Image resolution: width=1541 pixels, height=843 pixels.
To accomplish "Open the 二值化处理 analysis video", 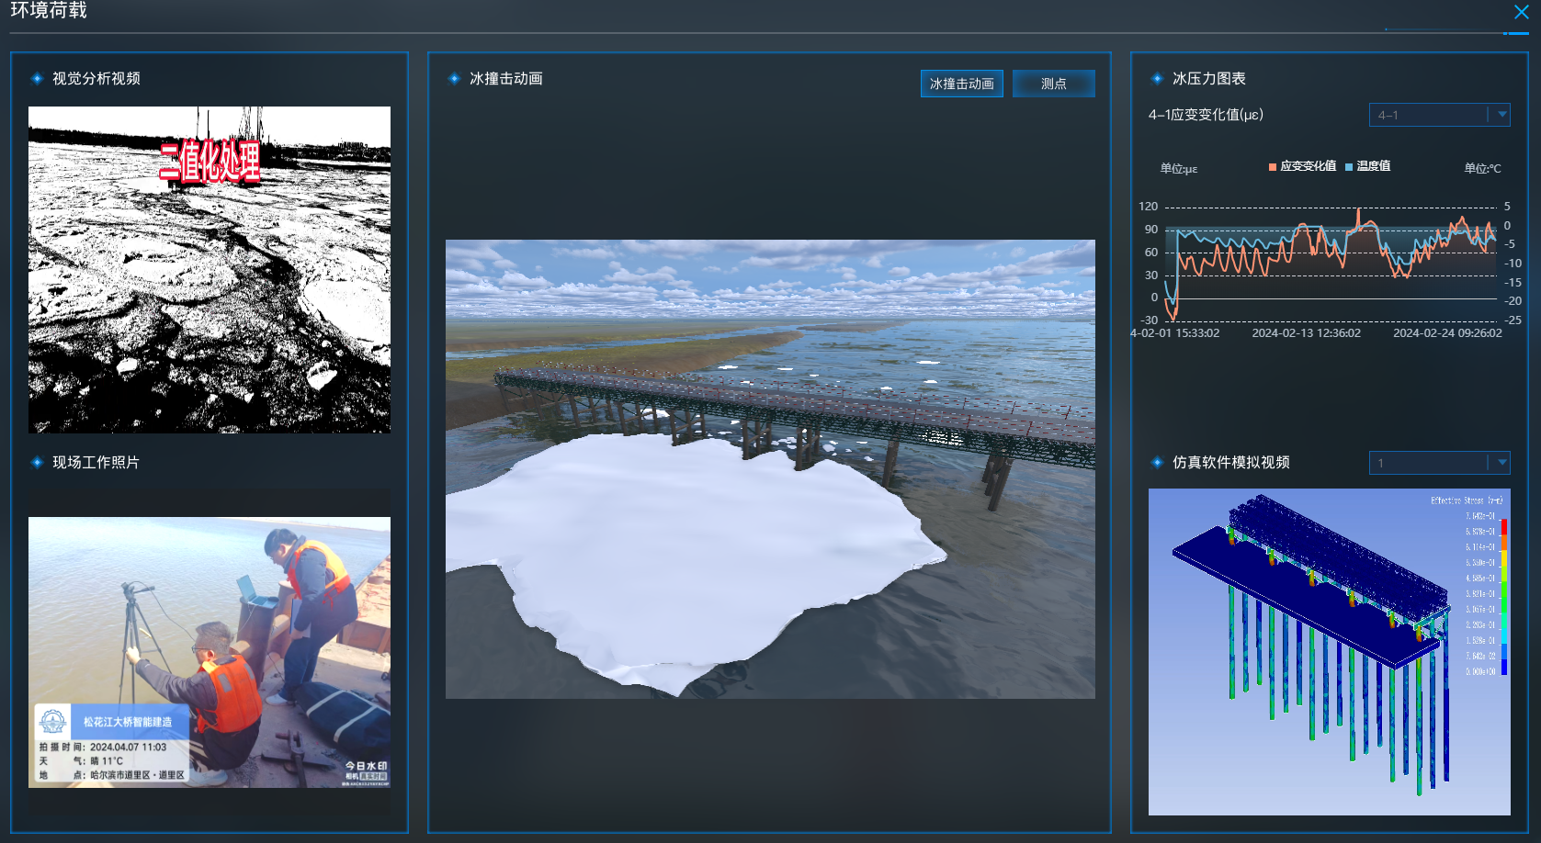I will click(x=210, y=269).
